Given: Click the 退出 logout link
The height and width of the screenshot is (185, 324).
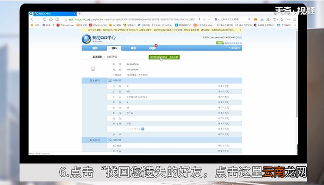Looking at the screenshot, I should click(x=239, y=37).
